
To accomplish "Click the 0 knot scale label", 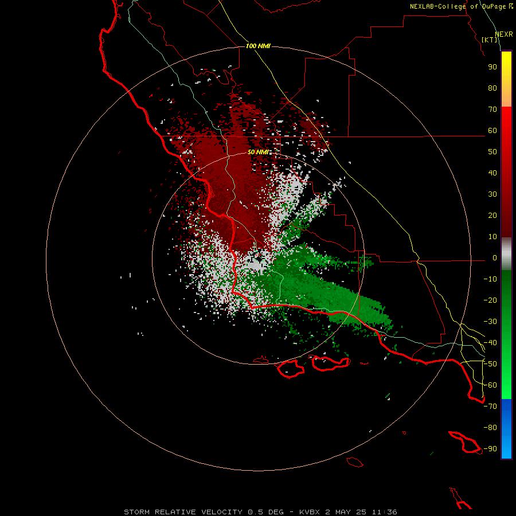I will [x=495, y=258].
